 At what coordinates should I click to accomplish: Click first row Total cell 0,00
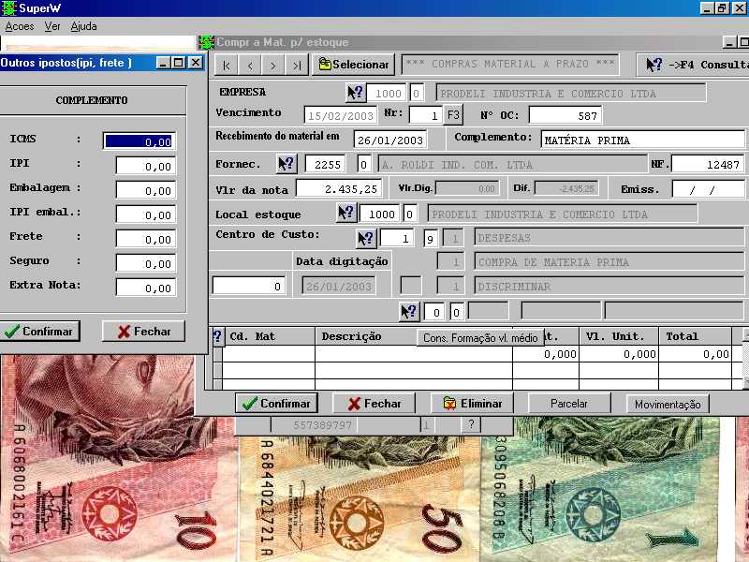[695, 354]
